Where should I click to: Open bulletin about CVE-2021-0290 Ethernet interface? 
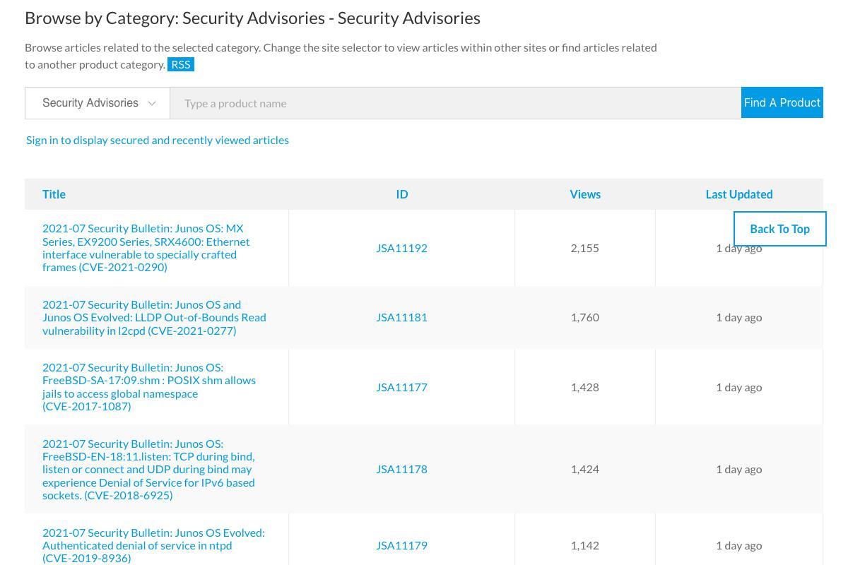(146, 248)
